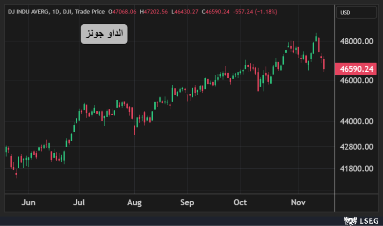
Task: Click the Aug label on time axis
Action: [134, 202]
